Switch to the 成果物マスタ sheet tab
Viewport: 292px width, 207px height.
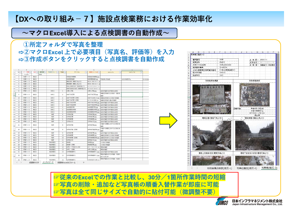35,162
